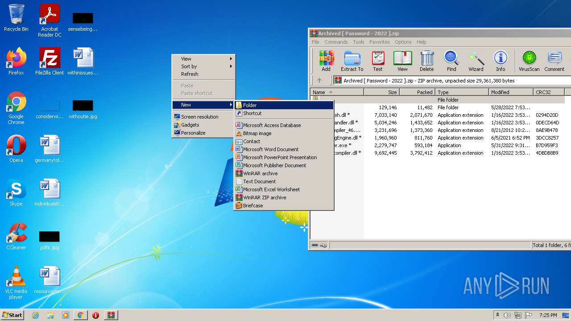The width and height of the screenshot is (571, 321).
Task: Select Google Chrome desktop icon
Action: pyautogui.click(x=16, y=108)
